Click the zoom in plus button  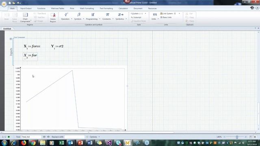[x=246, y=137]
